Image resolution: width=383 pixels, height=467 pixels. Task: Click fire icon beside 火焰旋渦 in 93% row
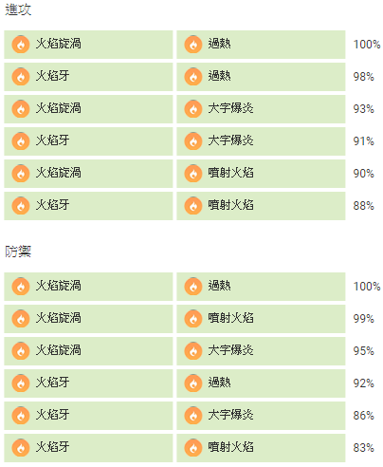21,109
